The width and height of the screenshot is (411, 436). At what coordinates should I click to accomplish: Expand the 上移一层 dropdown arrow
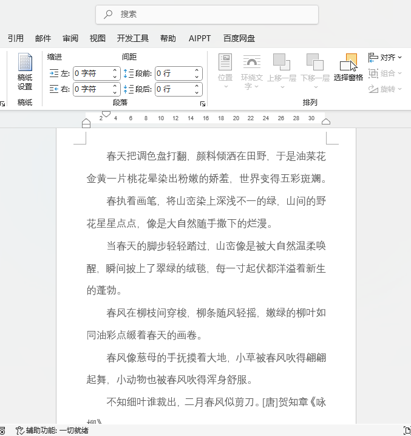(x=282, y=87)
